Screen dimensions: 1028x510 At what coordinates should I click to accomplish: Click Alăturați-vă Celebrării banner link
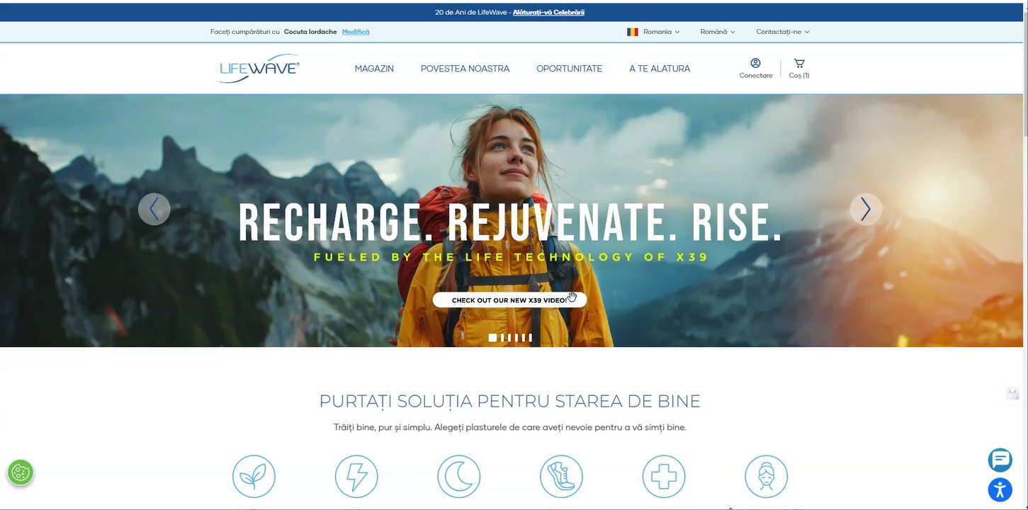[x=548, y=12]
